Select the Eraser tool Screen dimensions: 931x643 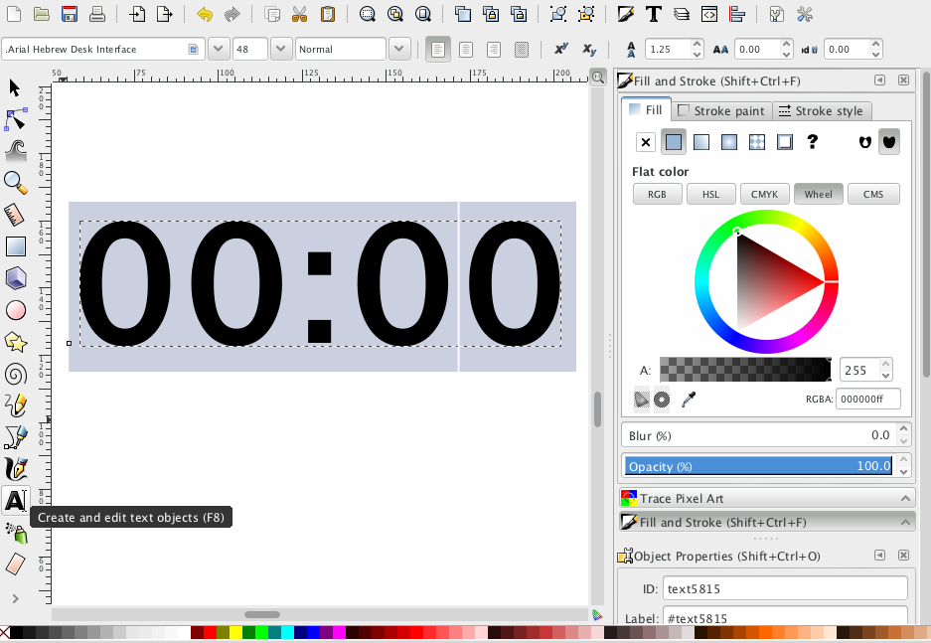tap(16, 564)
